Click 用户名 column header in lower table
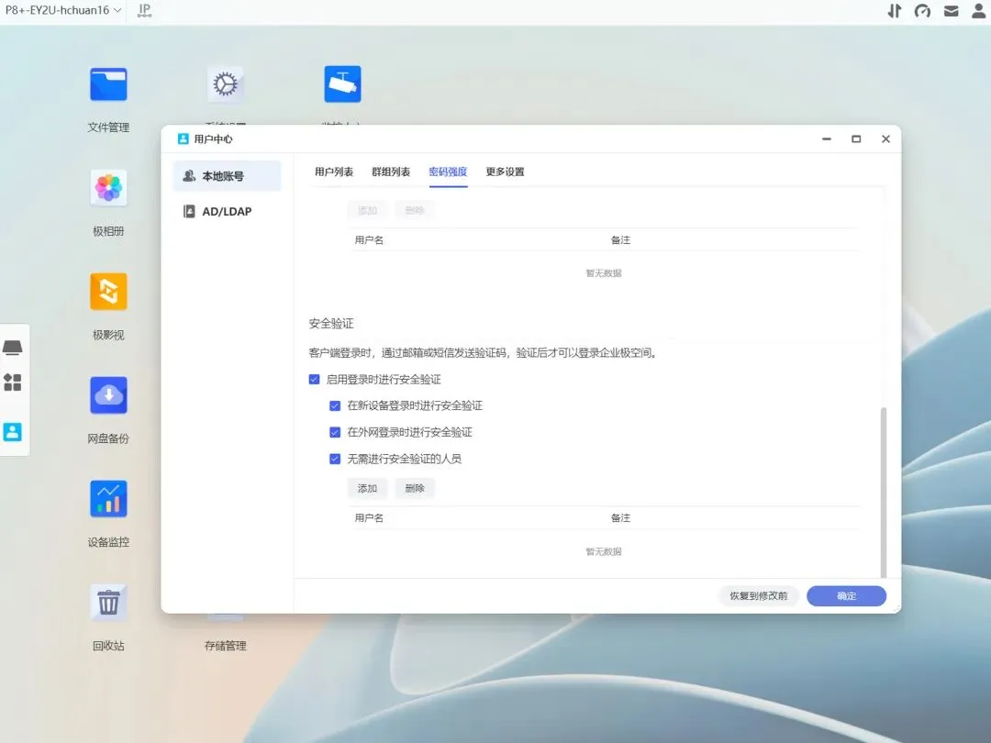This screenshot has width=991, height=743. point(369,518)
